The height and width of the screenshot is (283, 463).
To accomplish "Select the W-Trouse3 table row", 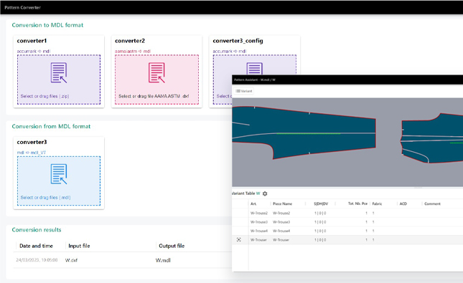I will click(x=347, y=221).
